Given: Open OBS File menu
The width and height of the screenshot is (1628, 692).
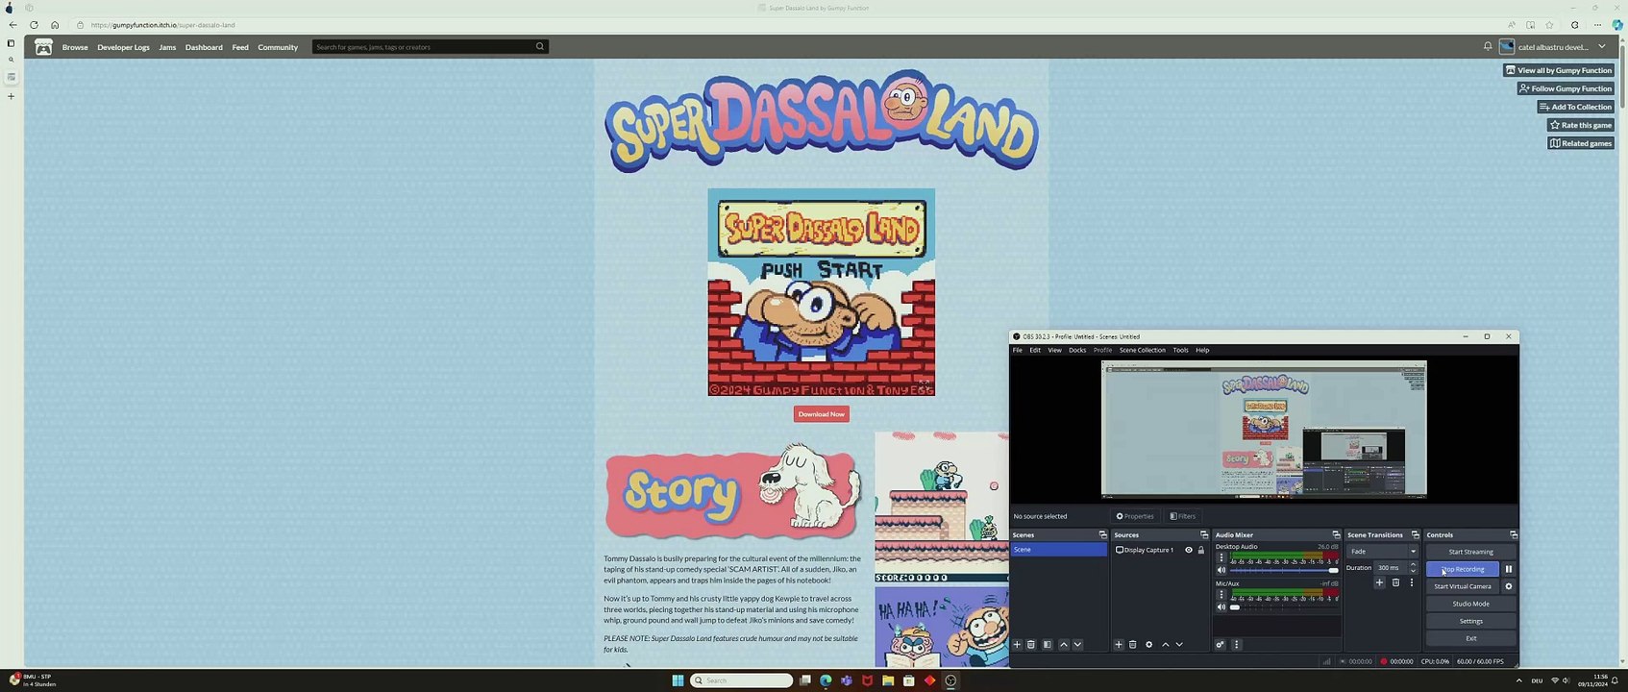Looking at the screenshot, I should [1018, 350].
